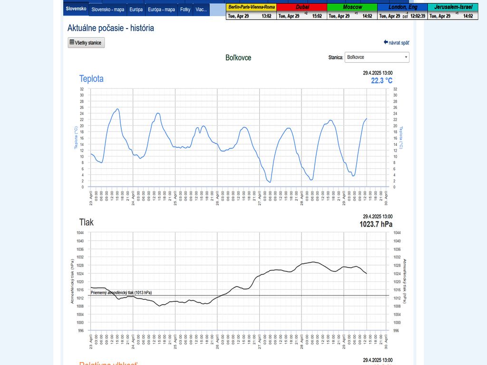Open the Stanica dropdown showing Boľkovce
The width and height of the screenshot is (487, 365).
point(377,57)
